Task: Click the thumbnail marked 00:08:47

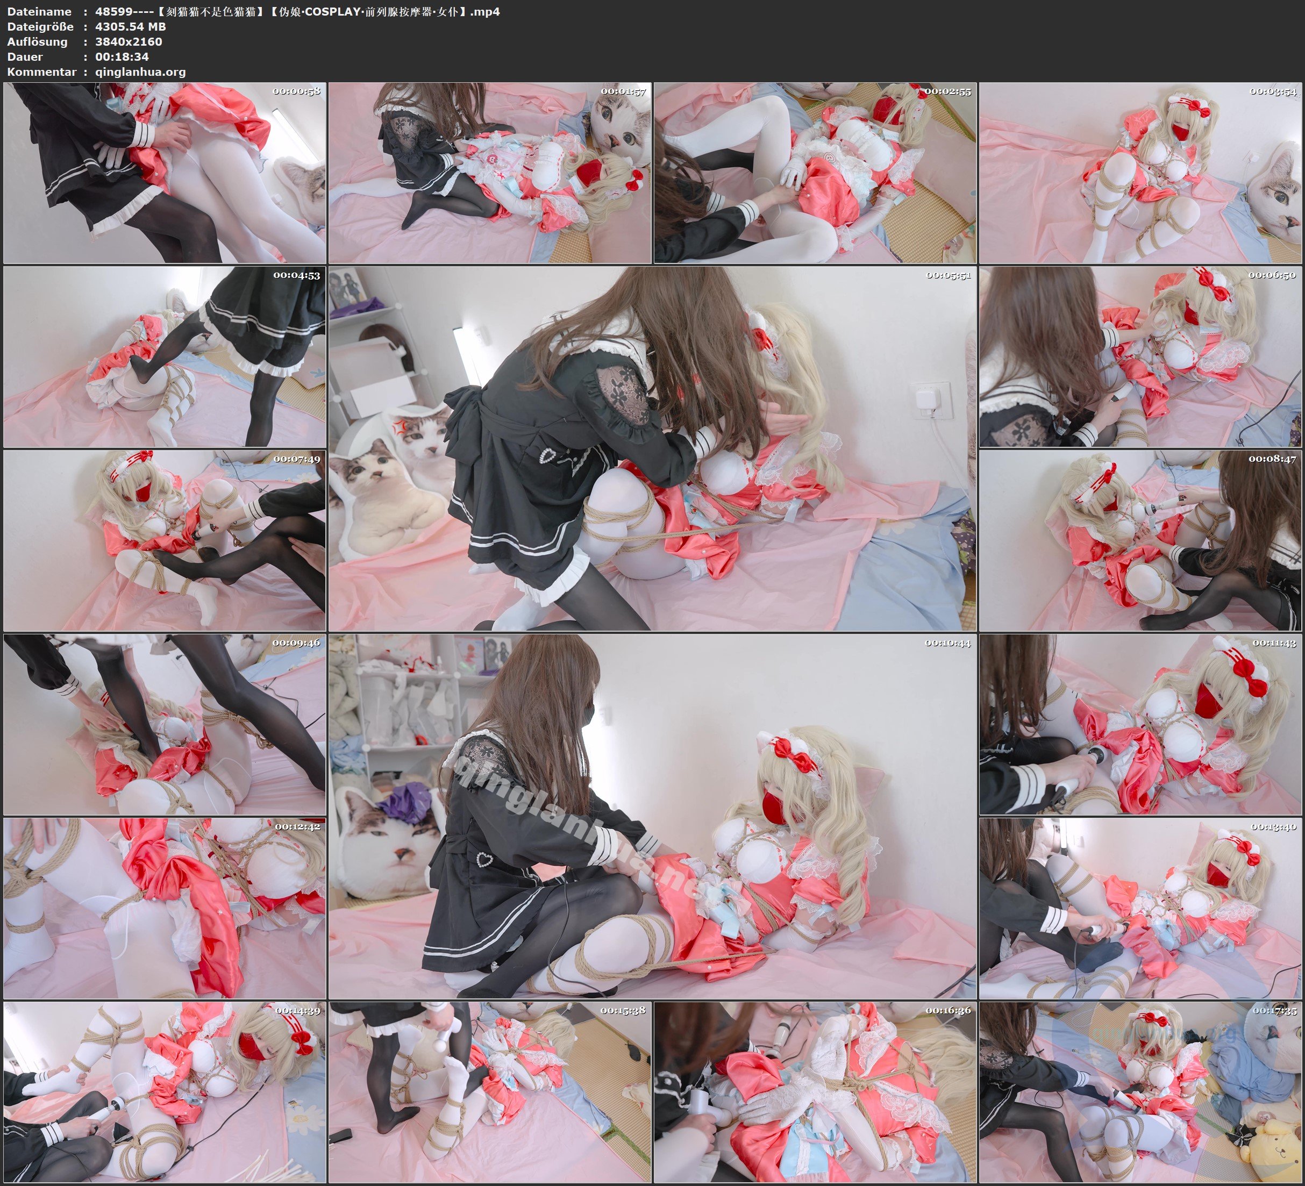Action: pos(1140,540)
